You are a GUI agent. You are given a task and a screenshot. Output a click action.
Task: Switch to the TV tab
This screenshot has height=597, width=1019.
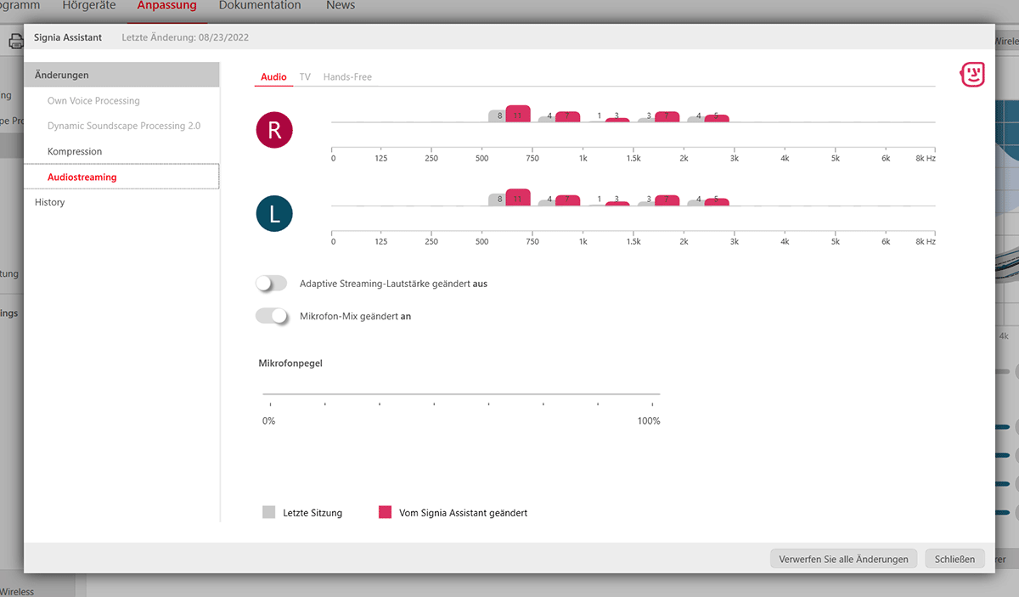pyautogui.click(x=305, y=76)
